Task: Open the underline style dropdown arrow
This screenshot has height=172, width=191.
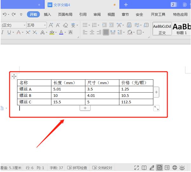Action: [13, 33]
